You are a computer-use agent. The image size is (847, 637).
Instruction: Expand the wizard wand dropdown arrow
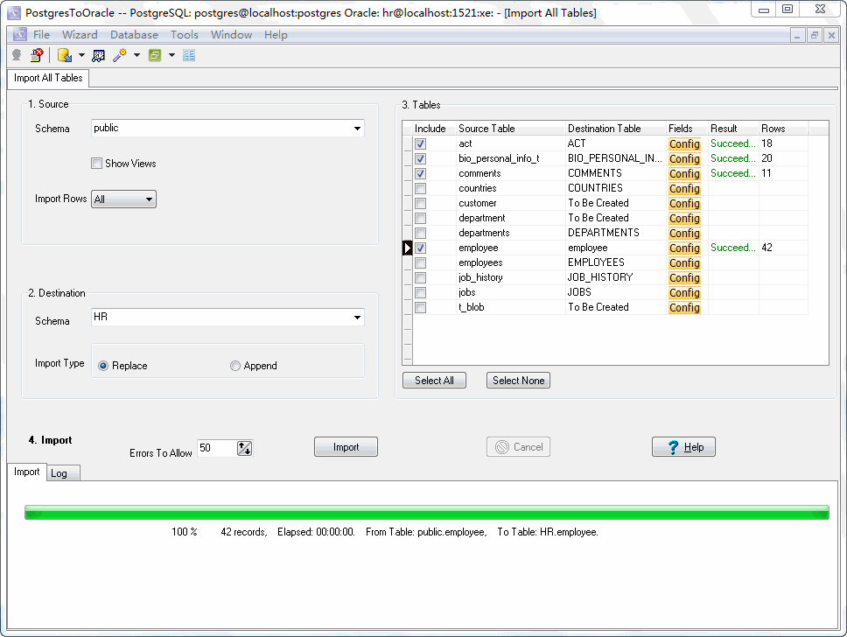tap(136, 55)
